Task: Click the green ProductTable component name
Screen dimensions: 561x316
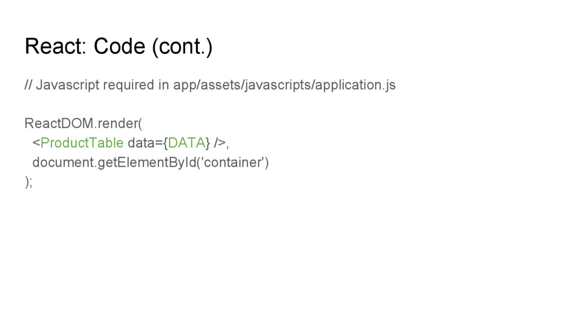Action: [x=82, y=143]
